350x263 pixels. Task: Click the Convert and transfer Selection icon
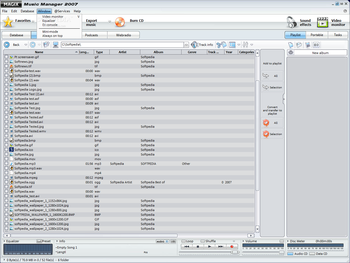[x=266, y=134]
